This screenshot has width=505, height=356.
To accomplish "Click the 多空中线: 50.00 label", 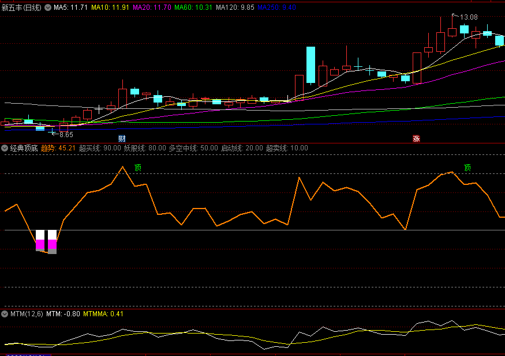I will pyautogui.click(x=193, y=148).
